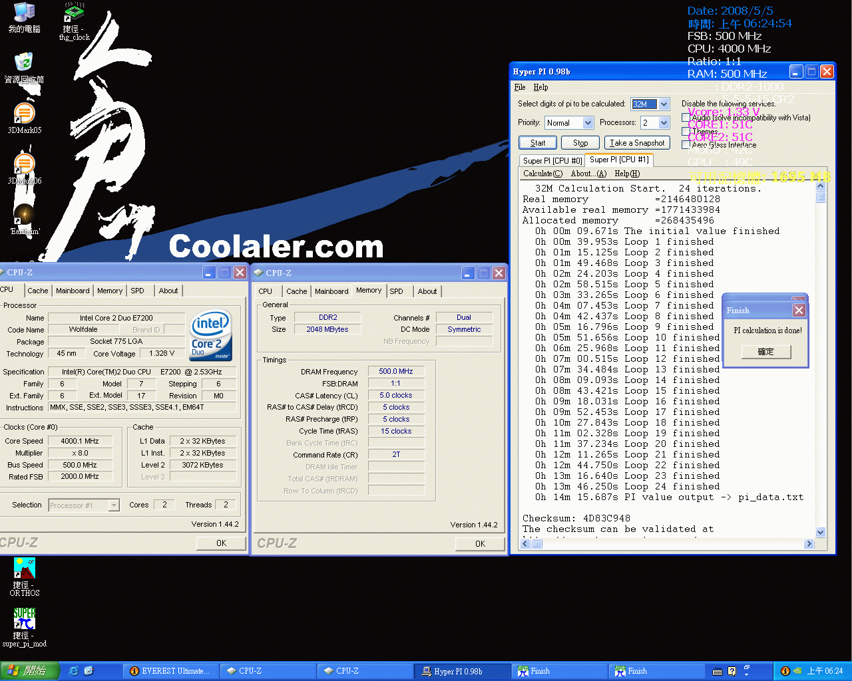The height and width of the screenshot is (681, 852).
Task: Select Cache tab in memory CPU-Z window
Action: click(297, 291)
